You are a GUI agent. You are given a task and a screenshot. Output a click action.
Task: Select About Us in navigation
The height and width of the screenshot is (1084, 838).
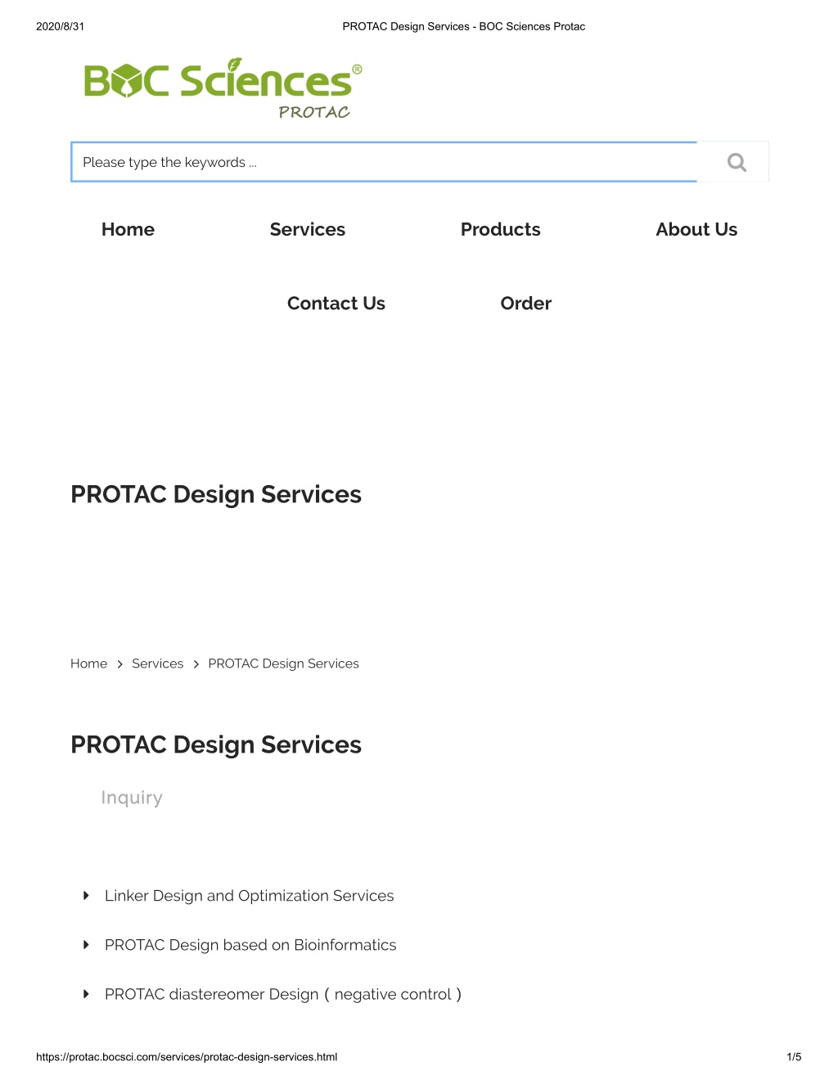click(696, 230)
